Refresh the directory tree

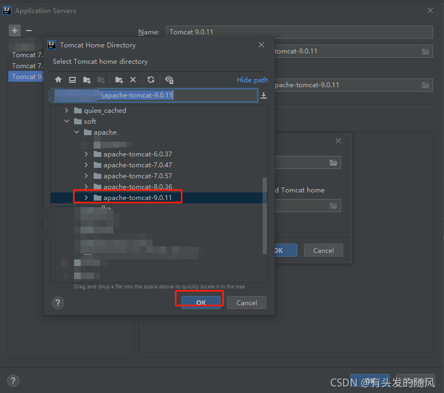(x=151, y=80)
